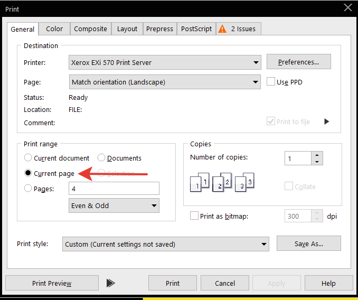Click the bitmap dpi input field
This screenshot has height=300, width=358.
[x=298, y=215]
